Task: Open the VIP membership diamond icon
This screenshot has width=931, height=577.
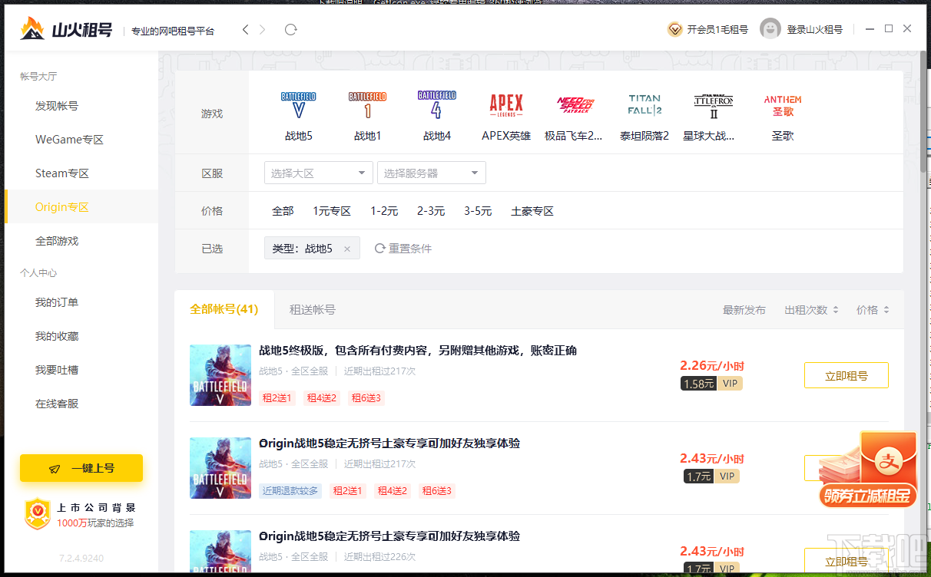Action: [x=674, y=30]
